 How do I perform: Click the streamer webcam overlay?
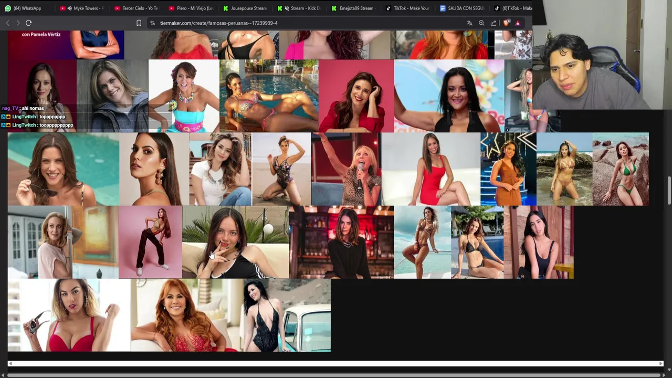point(602,55)
